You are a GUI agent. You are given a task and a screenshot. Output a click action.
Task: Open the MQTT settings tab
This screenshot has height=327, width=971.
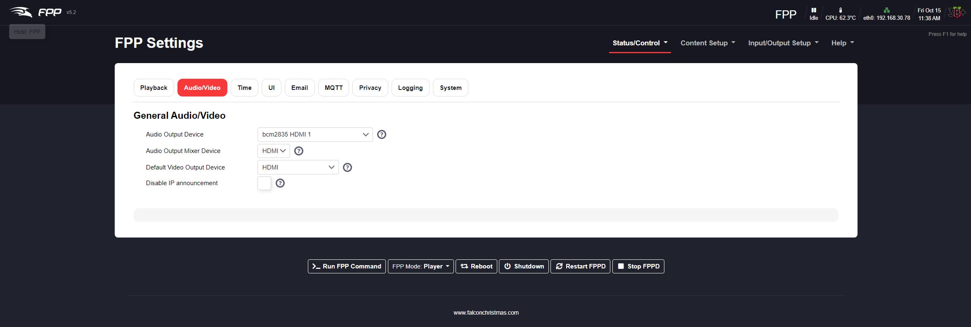pyautogui.click(x=333, y=88)
